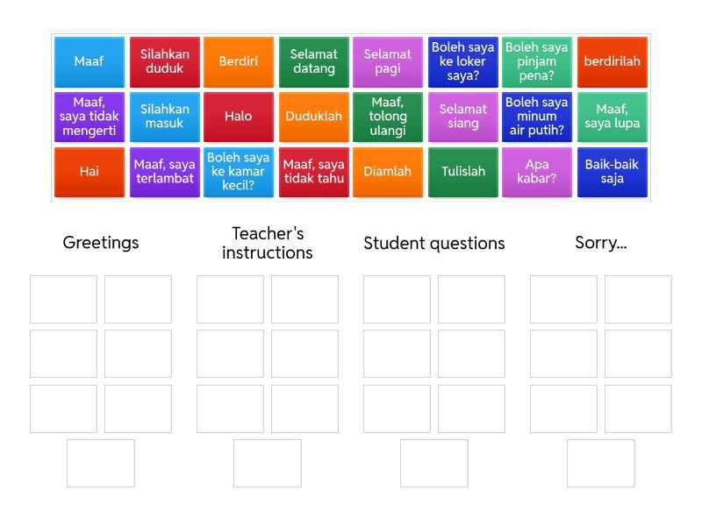The width and height of the screenshot is (702, 526).
Task: Choose the 'Apa kabar?' tile
Action: (537, 172)
